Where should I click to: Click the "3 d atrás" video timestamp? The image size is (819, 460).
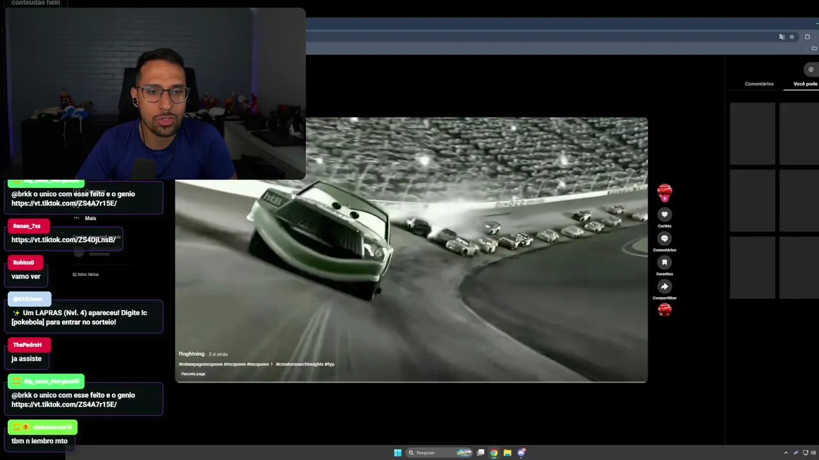point(218,354)
